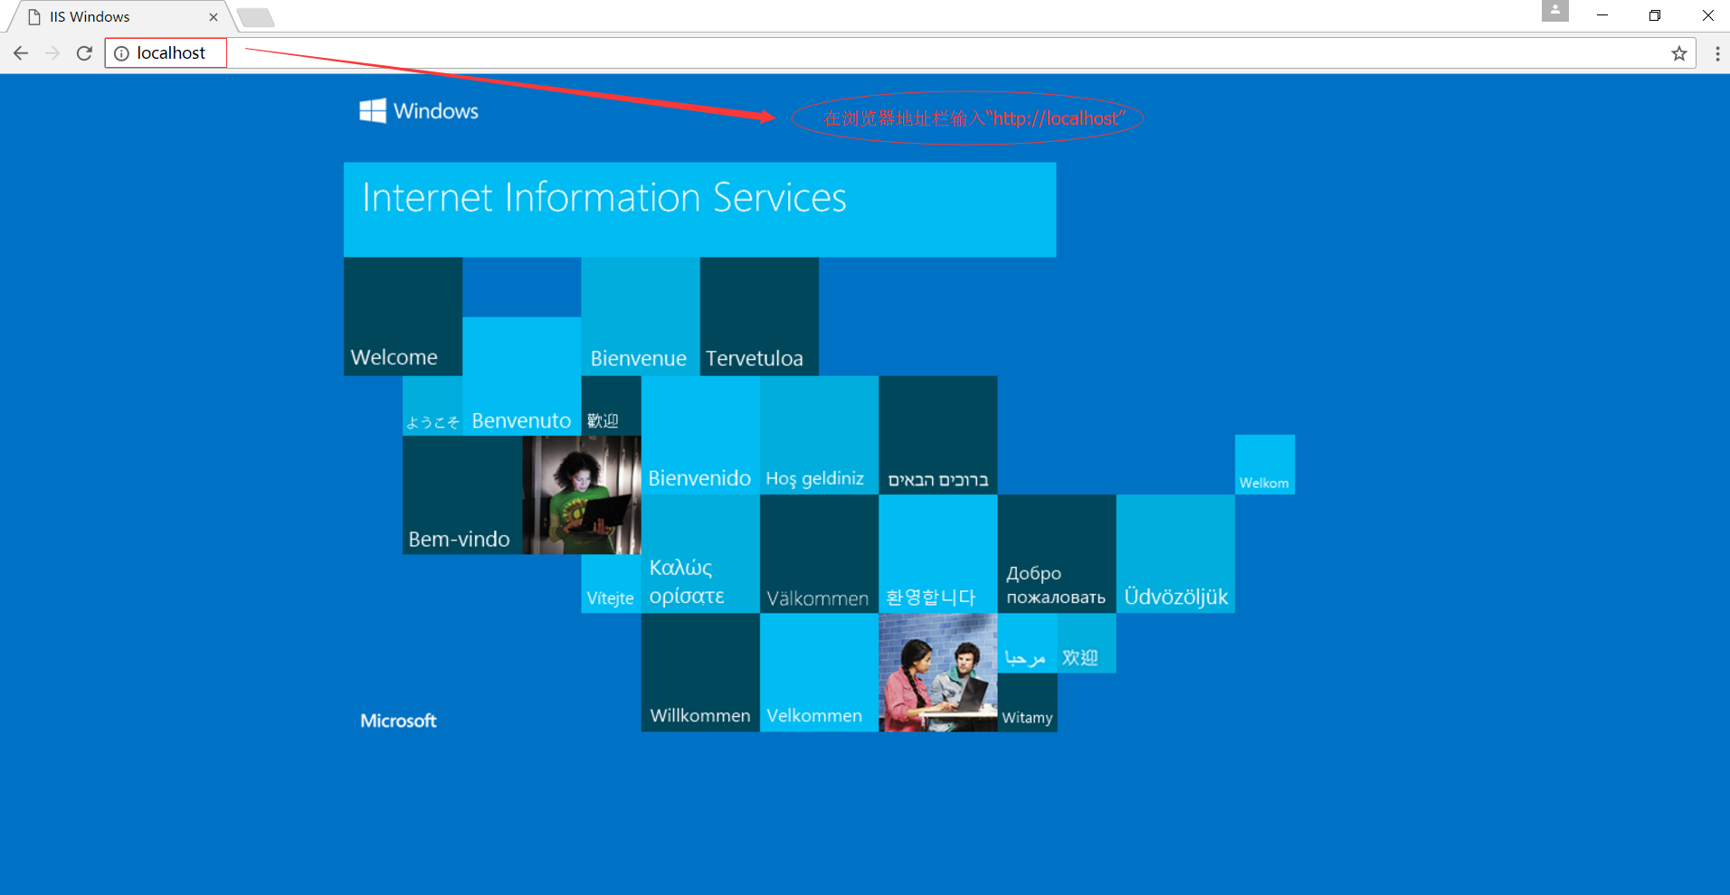Click the Willkommen tile
Viewport: 1730px width, 895px height.
[699, 674]
